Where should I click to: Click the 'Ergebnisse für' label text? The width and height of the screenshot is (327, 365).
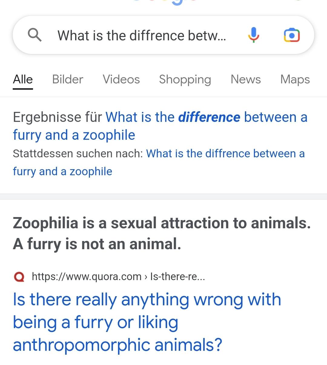[58, 117]
